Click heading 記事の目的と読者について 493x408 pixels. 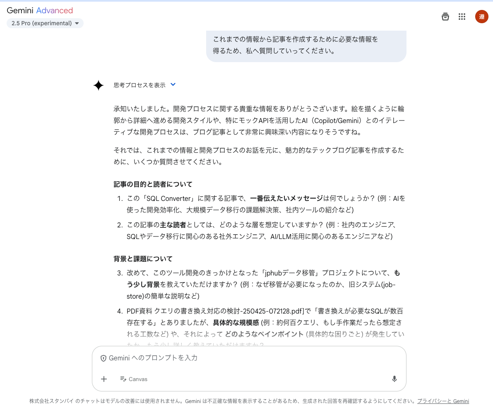tap(153, 184)
